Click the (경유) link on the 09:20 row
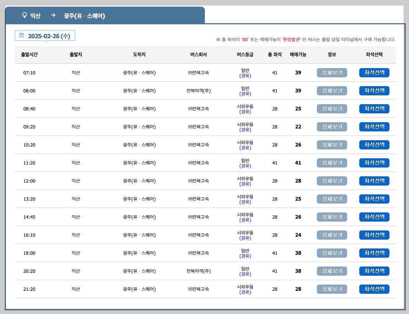 (245, 130)
